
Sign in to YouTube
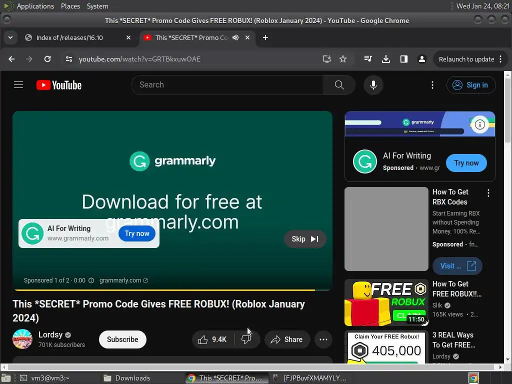[x=471, y=85]
